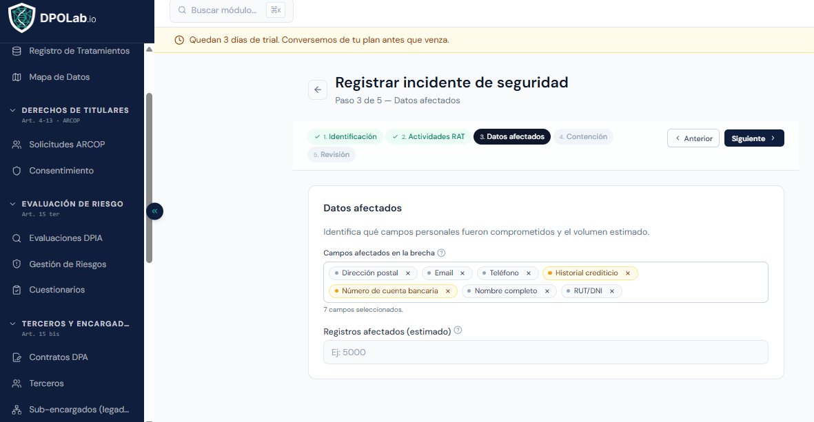This screenshot has height=422, width=814.
Task: Click '7 campos seleccionados.' text
Action: [x=363, y=310]
